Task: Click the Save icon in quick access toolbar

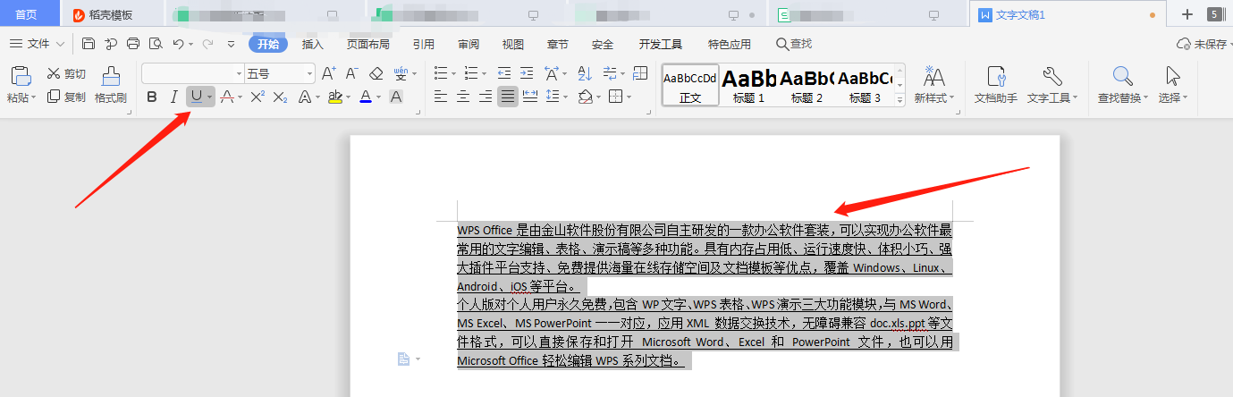Action: coord(88,44)
